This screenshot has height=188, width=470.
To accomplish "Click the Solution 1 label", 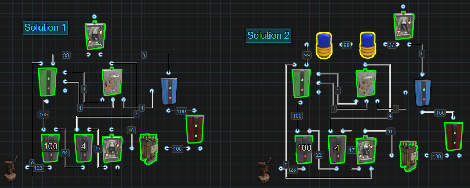I will [46, 28].
